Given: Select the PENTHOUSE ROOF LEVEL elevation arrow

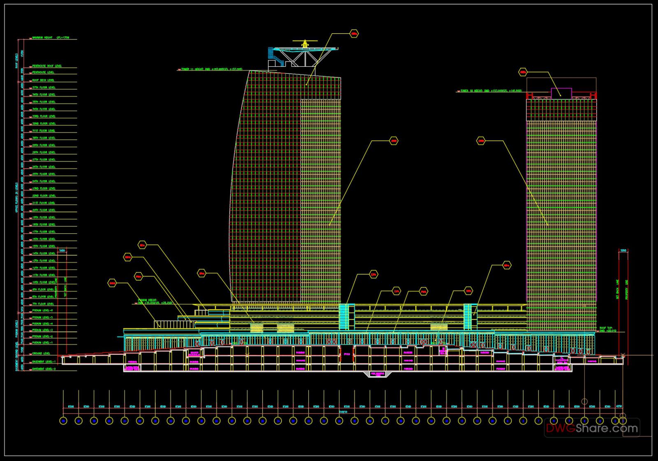Looking at the screenshot, I should (30, 67).
